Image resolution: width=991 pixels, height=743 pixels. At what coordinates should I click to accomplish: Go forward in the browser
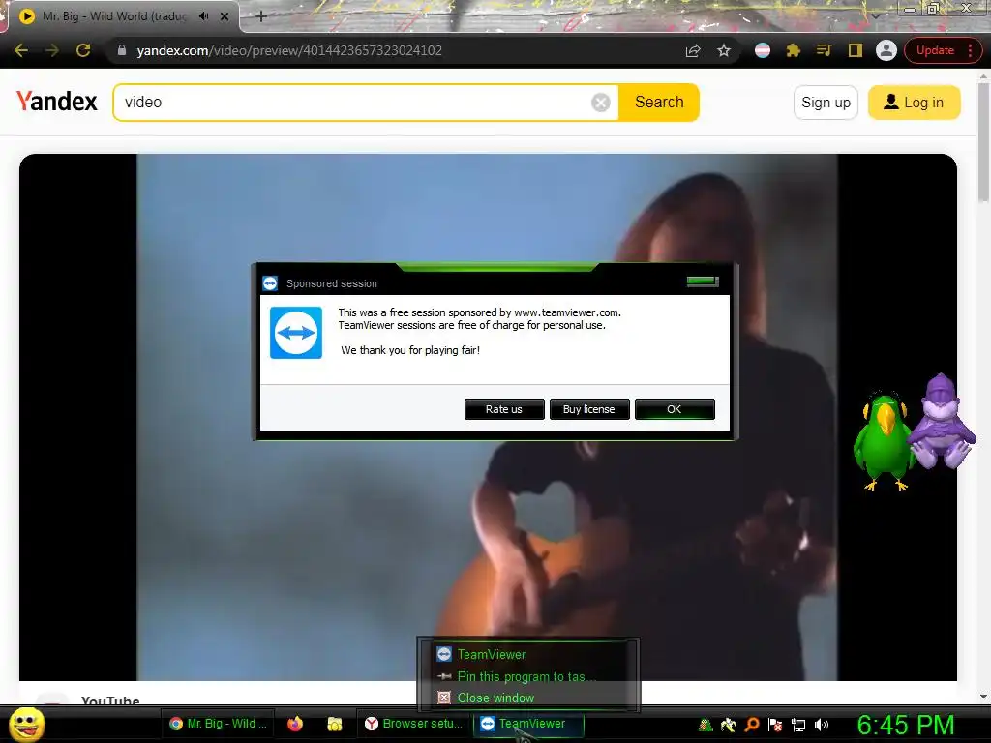tap(52, 50)
